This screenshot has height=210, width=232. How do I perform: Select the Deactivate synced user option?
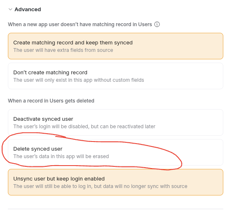click(116, 122)
